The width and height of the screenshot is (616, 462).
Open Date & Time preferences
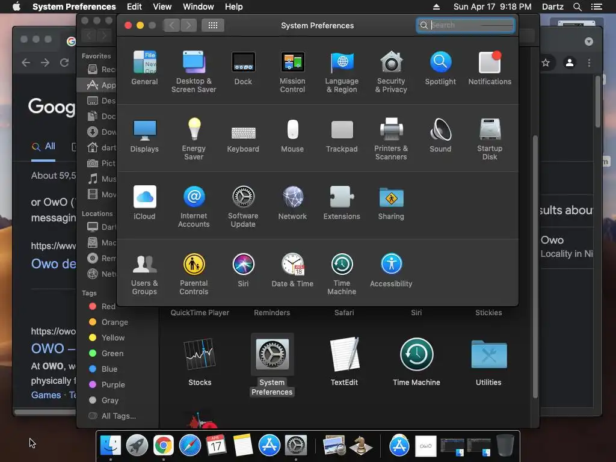[x=292, y=271]
